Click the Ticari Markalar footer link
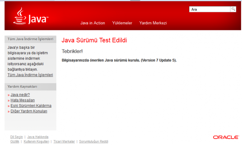Viewport: 242px width, 145px height. pyautogui.click(x=64, y=141)
